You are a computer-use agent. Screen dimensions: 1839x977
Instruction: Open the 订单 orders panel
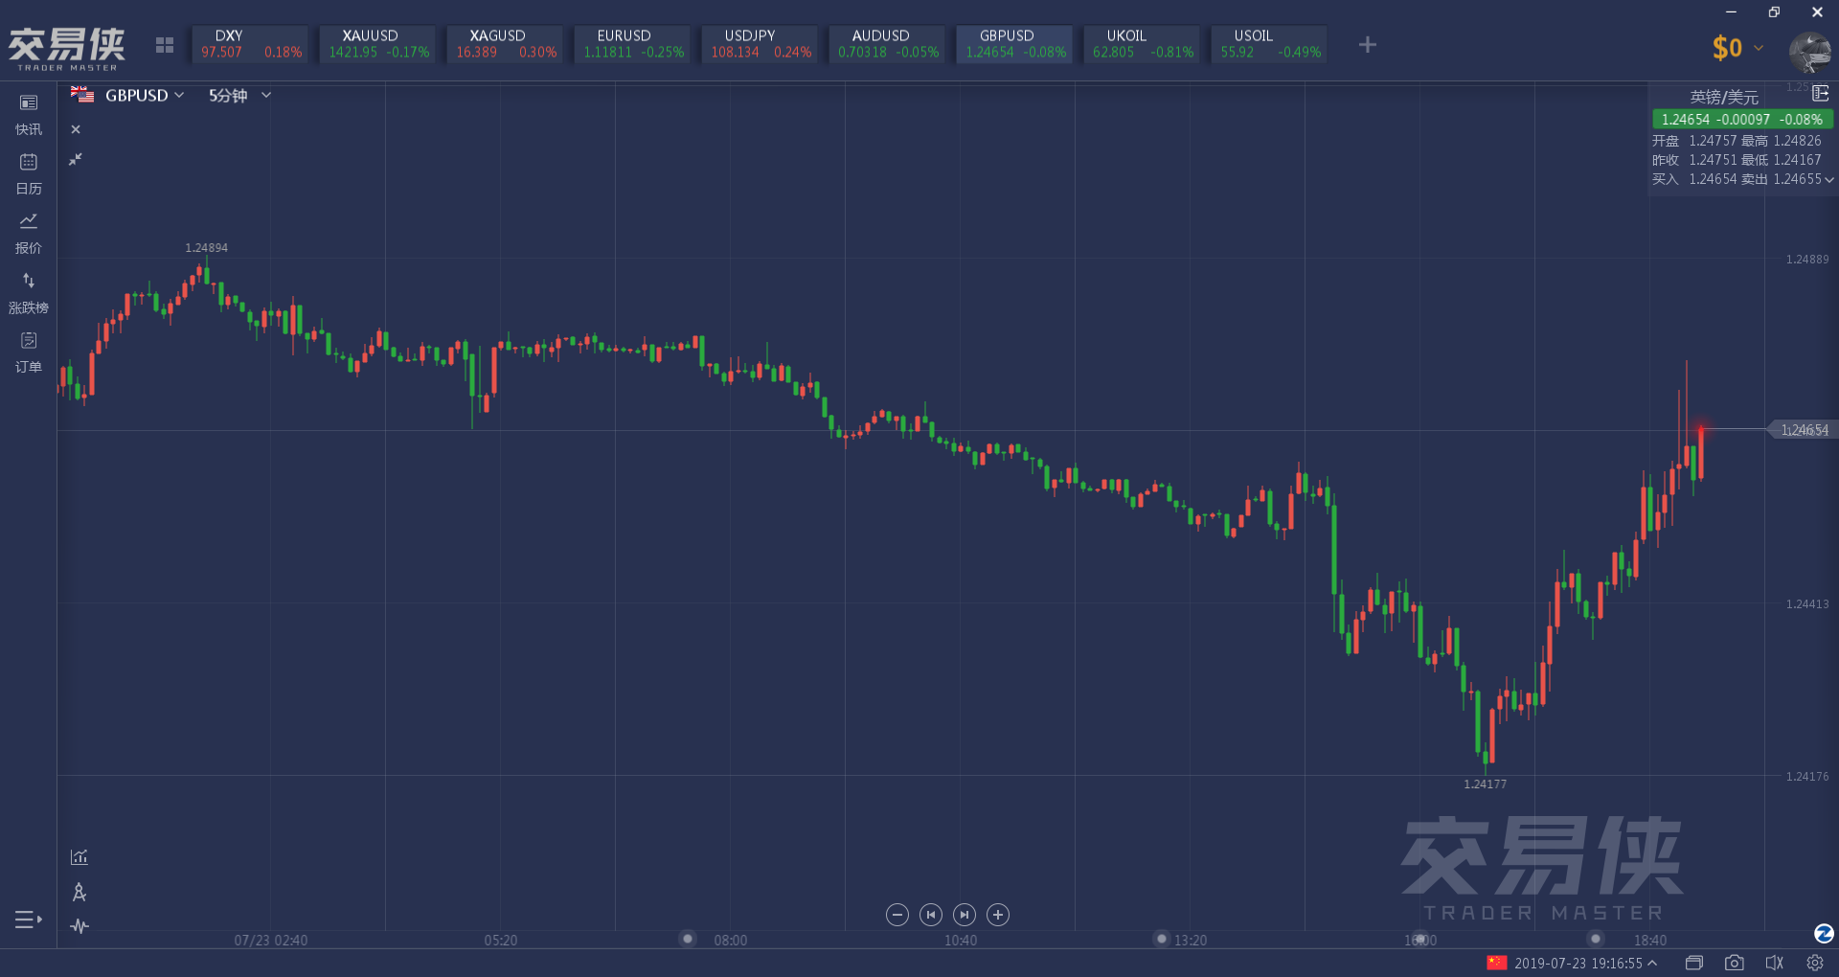coord(29,352)
